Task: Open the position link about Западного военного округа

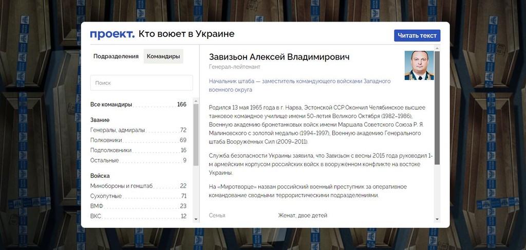Action: [x=299, y=86]
